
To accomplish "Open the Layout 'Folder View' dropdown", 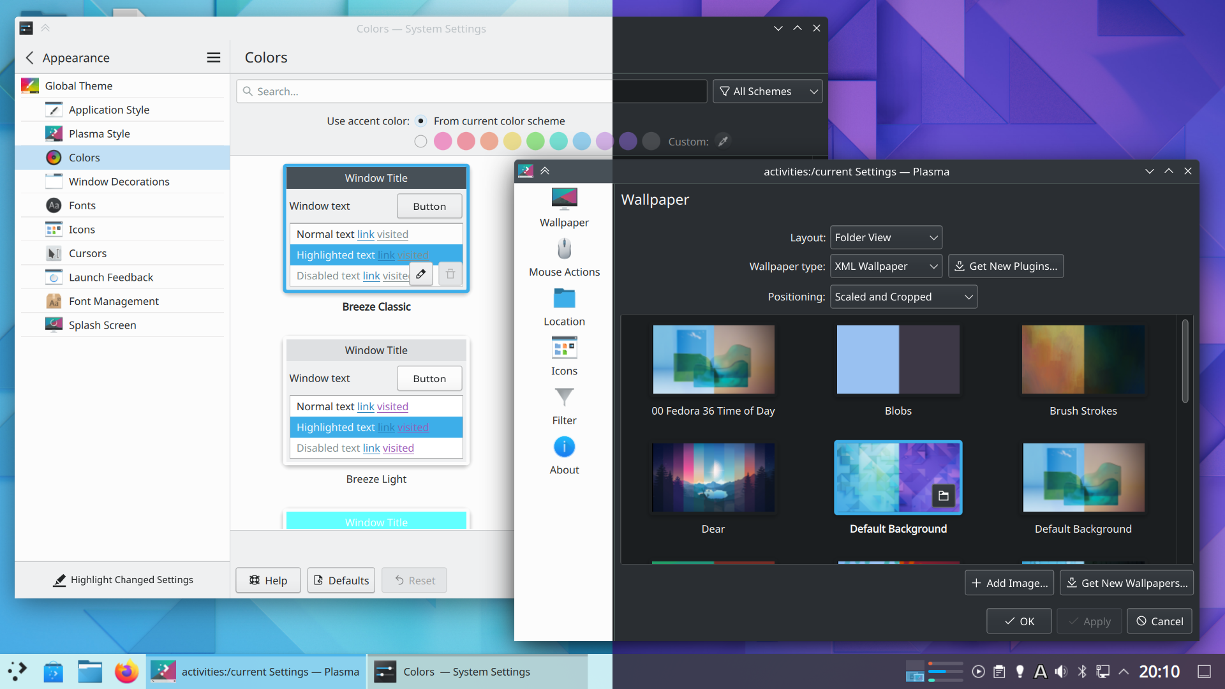I will [x=886, y=237].
